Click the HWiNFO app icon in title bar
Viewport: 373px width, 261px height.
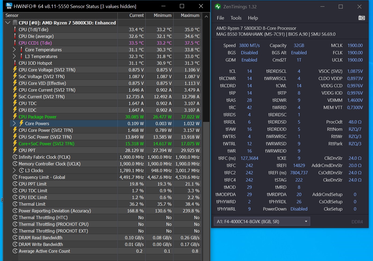tap(9, 6)
